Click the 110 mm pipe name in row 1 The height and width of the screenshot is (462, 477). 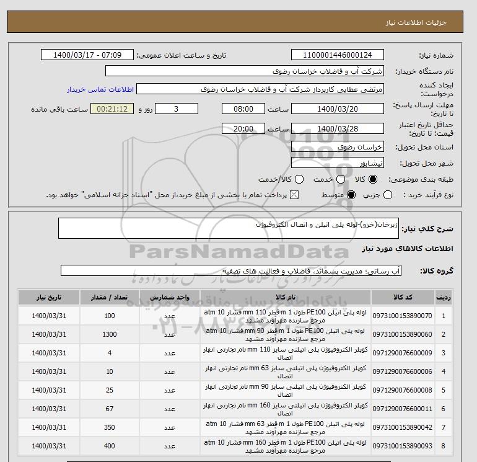286,316
